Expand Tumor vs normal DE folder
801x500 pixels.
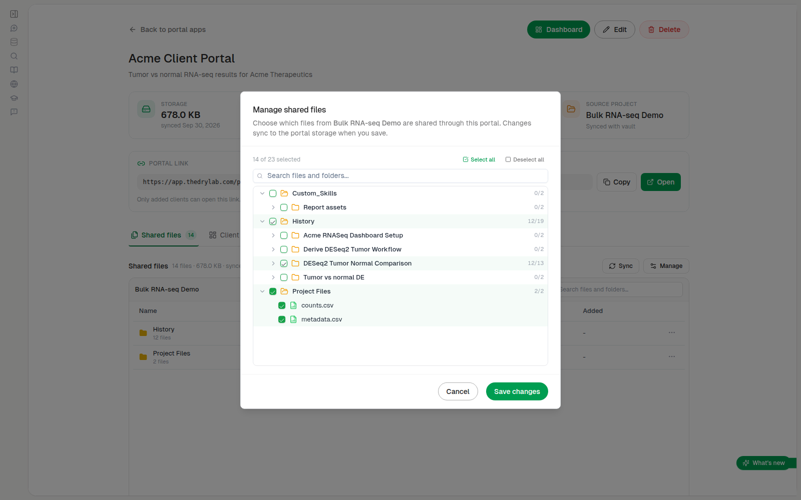pyautogui.click(x=273, y=277)
